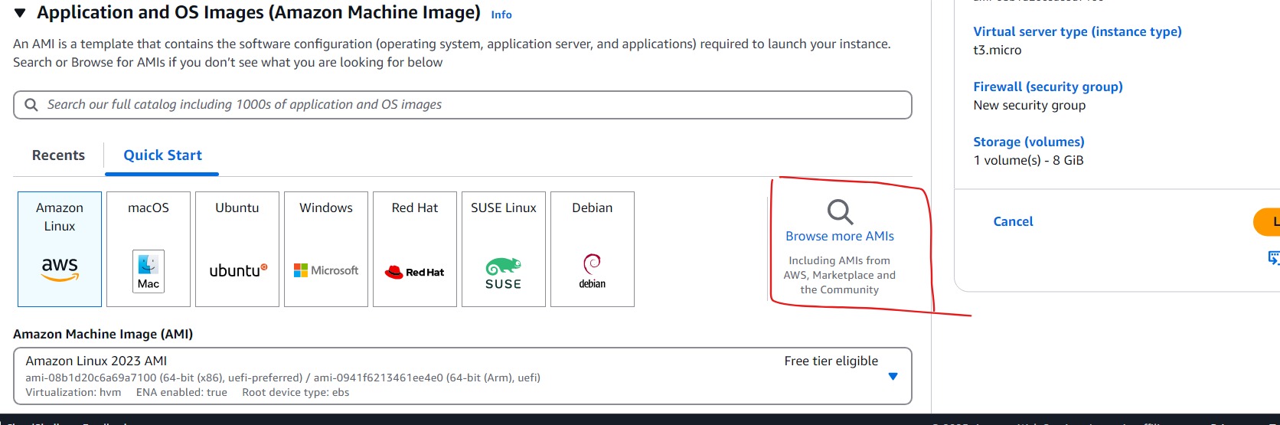Pick the Debian image tile

[x=593, y=249]
